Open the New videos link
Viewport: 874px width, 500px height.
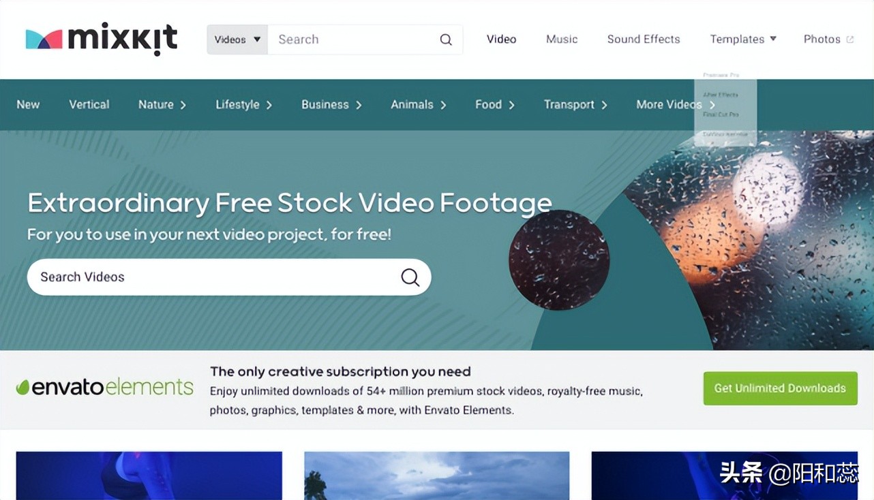[x=28, y=105]
